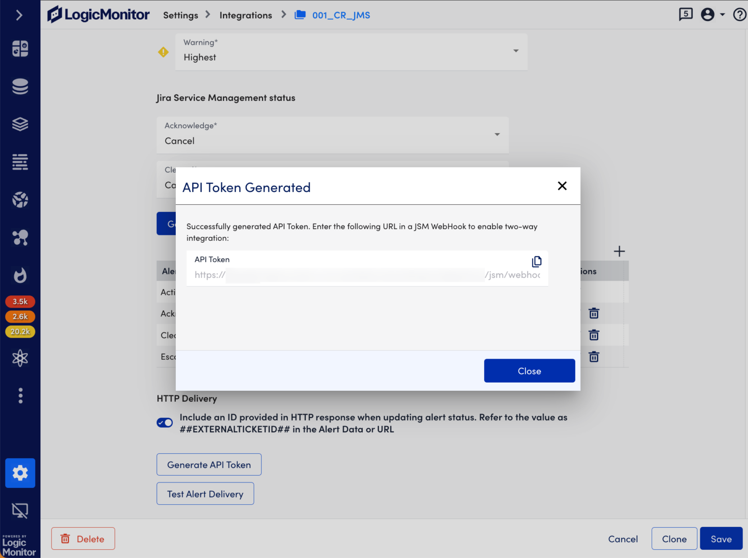Open the Alerts flame icon in sidebar

click(x=20, y=275)
